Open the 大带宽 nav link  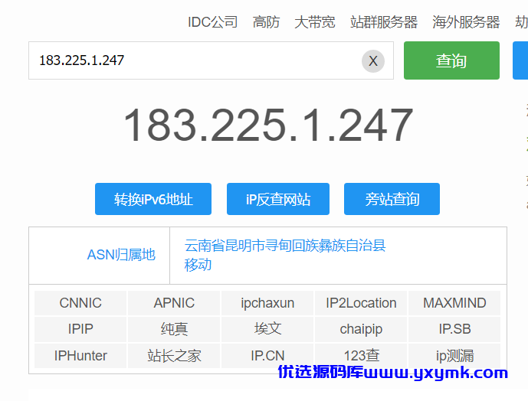(314, 22)
